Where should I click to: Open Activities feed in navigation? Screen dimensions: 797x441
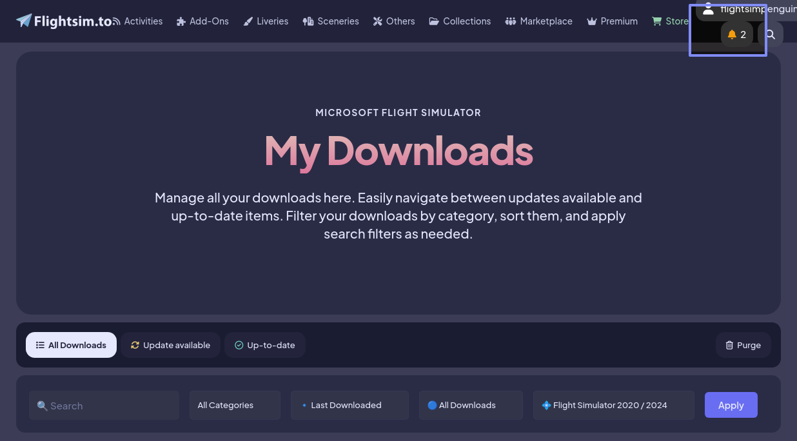click(137, 21)
